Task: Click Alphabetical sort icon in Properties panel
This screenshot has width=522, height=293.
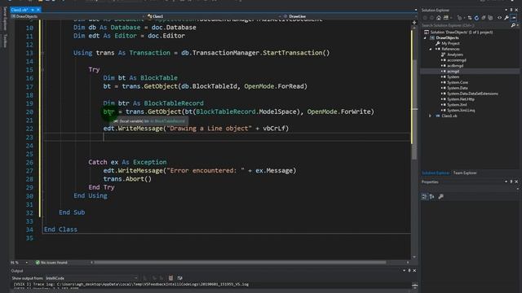Action: (x=432, y=197)
